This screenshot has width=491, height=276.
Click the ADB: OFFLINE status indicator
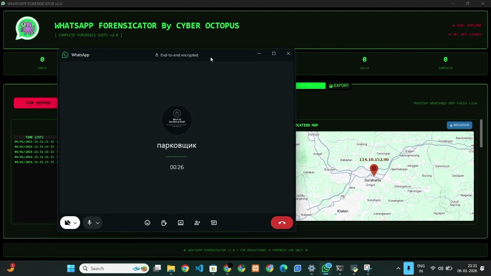pyautogui.click(x=467, y=25)
